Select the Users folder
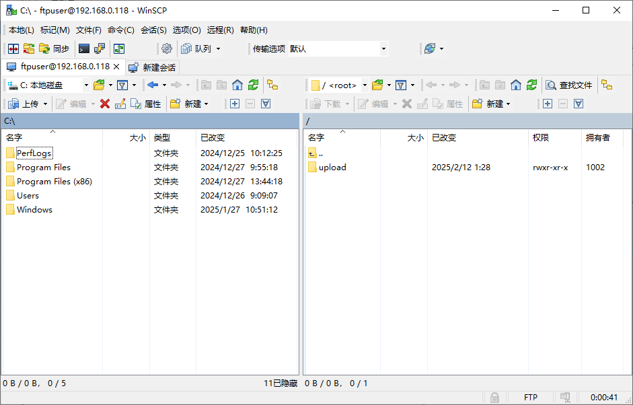633x405 pixels. click(x=28, y=196)
